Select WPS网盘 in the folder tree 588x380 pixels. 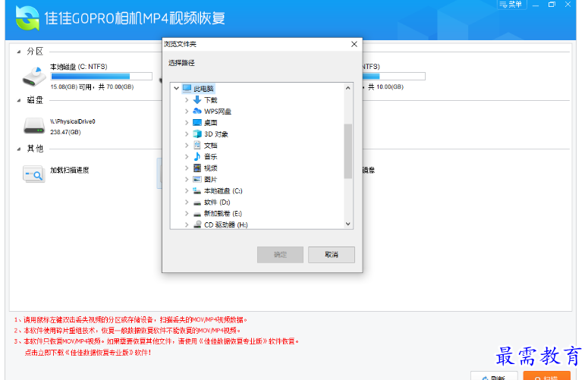click(218, 111)
